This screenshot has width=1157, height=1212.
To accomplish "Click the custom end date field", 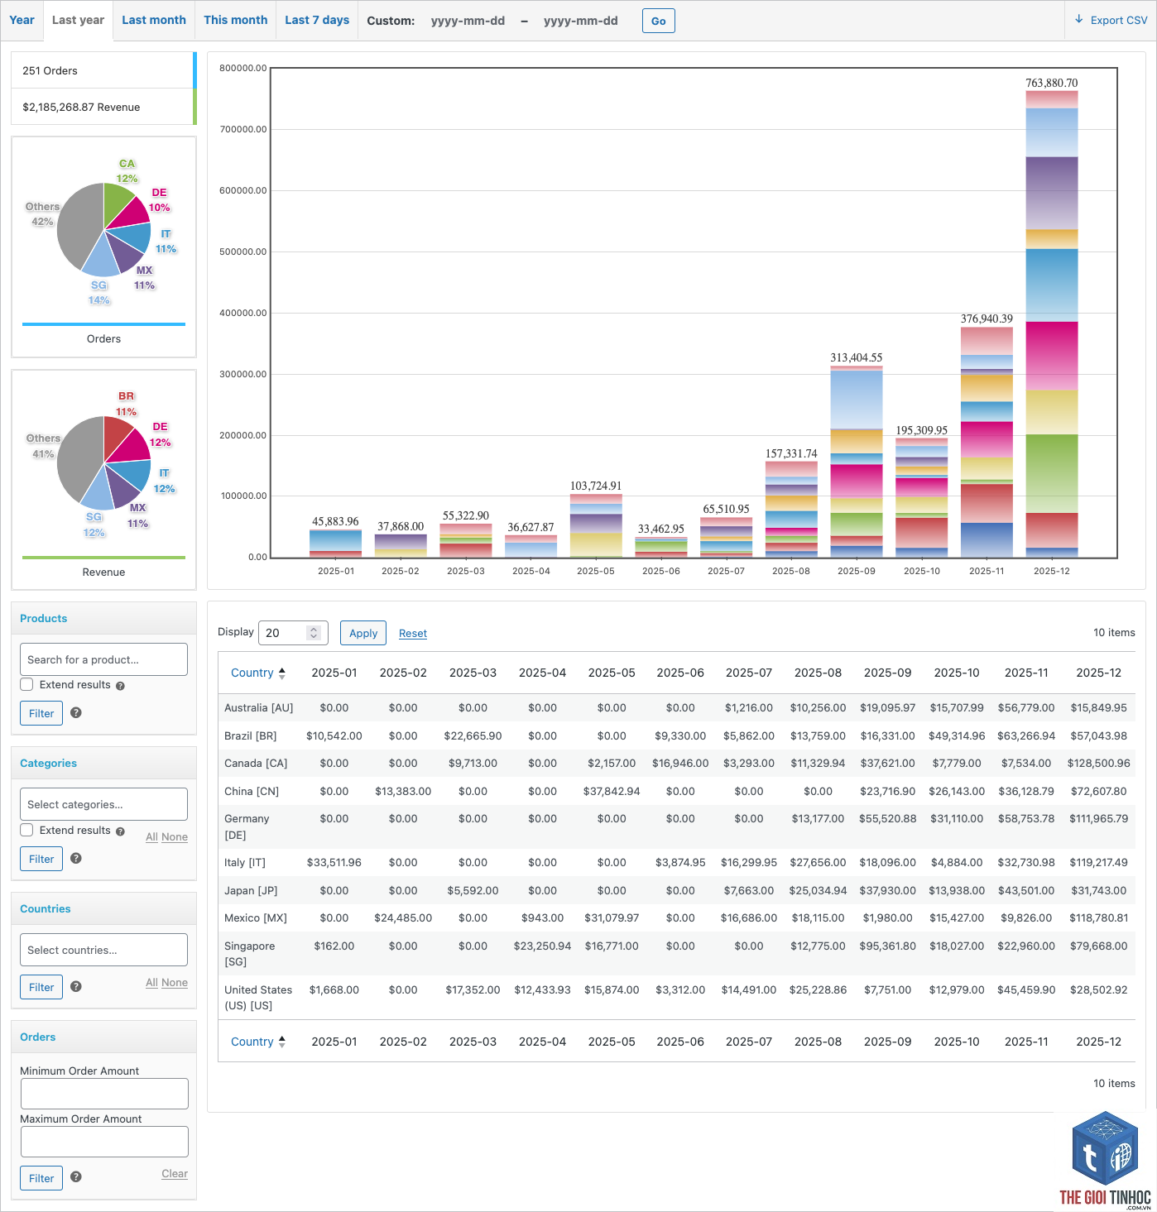I will pos(581,21).
